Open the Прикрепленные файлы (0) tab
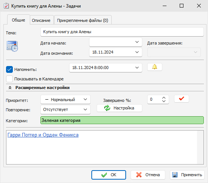The height and width of the screenshot is (183, 208). (83, 20)
